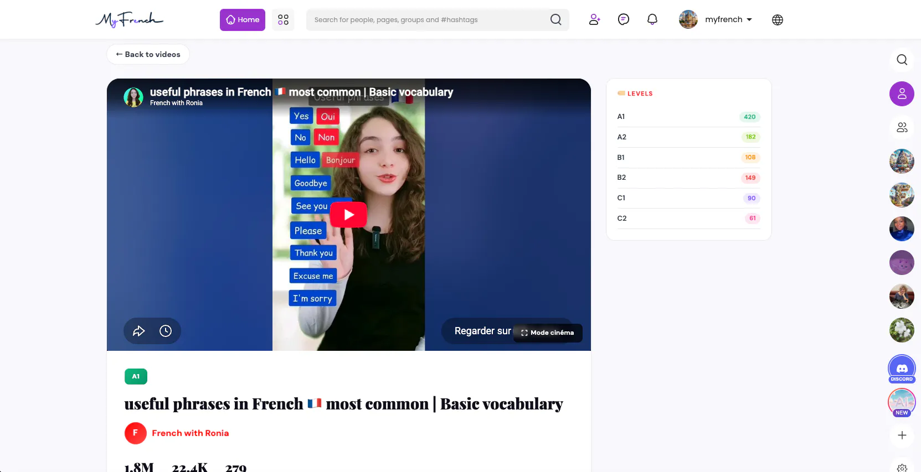The image size is (921, 472).
Task: Open the language globe icon
Action: click(778, 20)
